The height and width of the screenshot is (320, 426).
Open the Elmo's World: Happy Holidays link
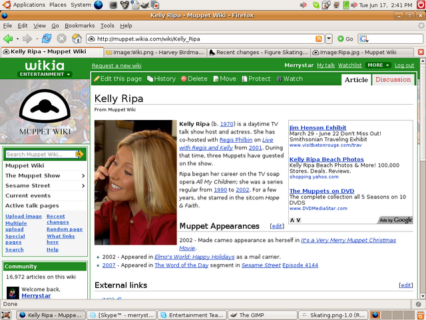pos(194,257)
